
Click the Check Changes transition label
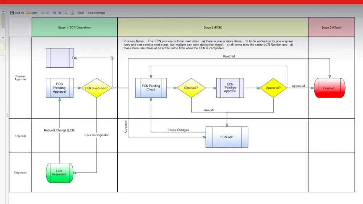click(178, 130)
